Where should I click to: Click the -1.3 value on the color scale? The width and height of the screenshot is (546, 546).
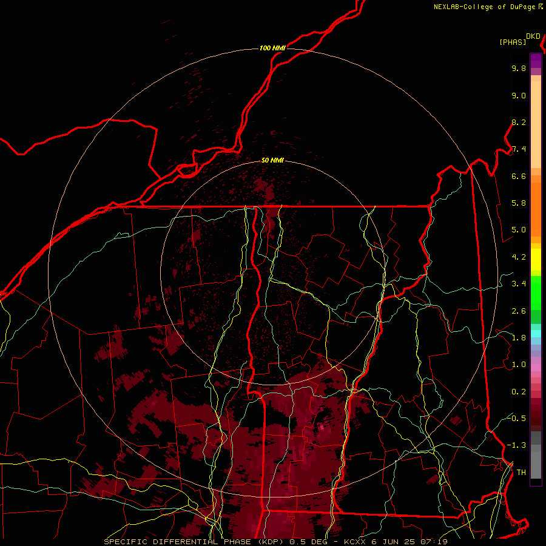click(x=516, y=446)
